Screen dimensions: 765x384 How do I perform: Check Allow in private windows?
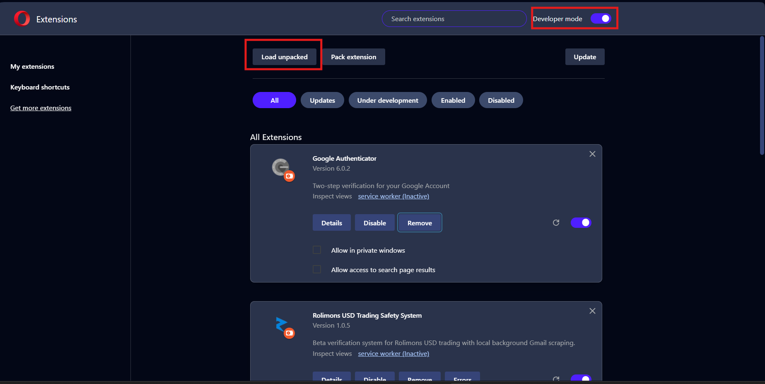tap(317, 250)
